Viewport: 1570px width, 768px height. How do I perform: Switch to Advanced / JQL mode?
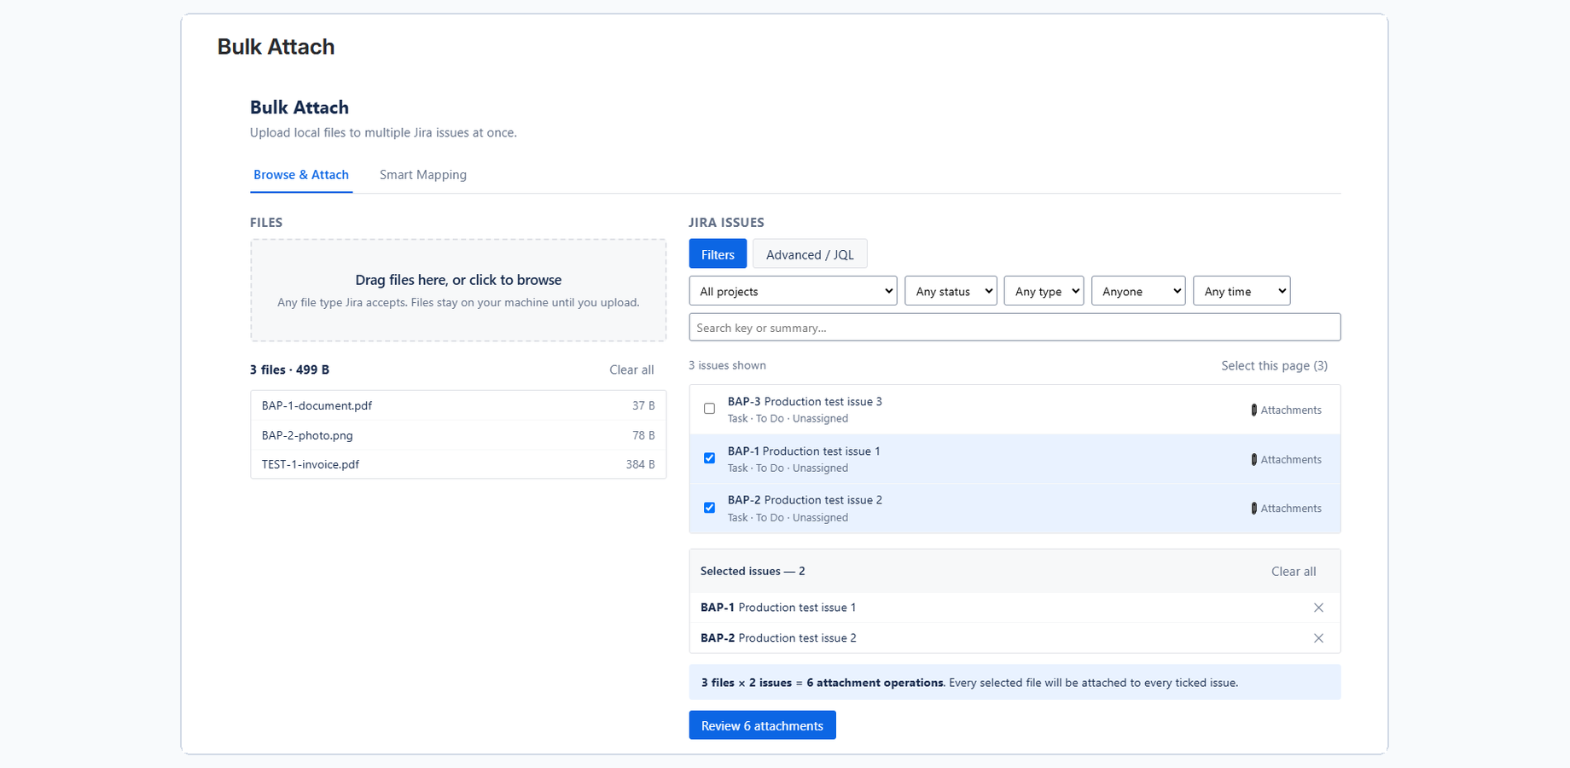(x=810, y=254)
